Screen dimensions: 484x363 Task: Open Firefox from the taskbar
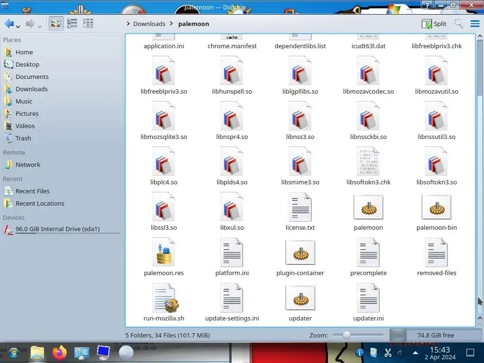coord(59,353)
